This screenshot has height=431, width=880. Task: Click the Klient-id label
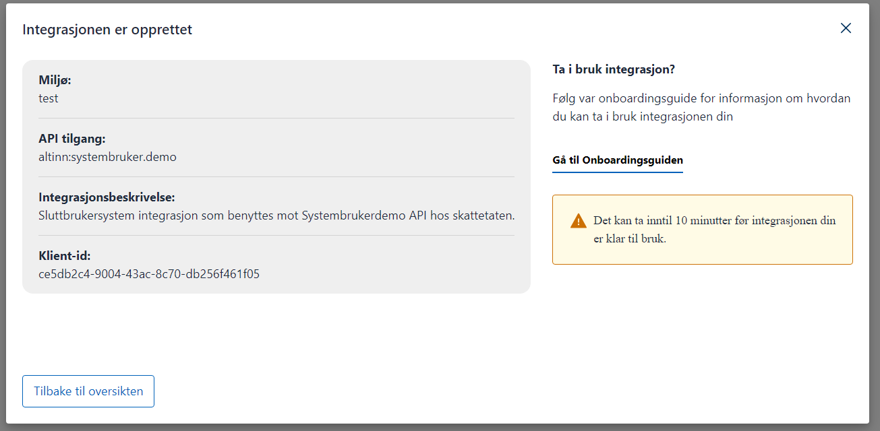65,257
